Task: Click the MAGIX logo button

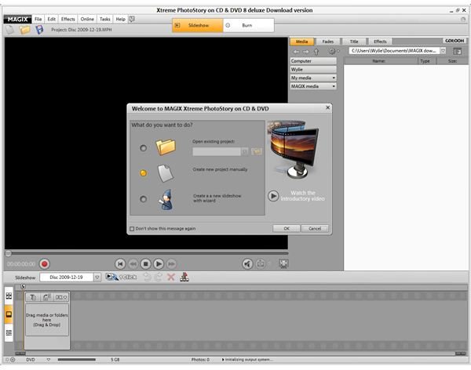Action: pyautogui.click(x=17, y=19)
